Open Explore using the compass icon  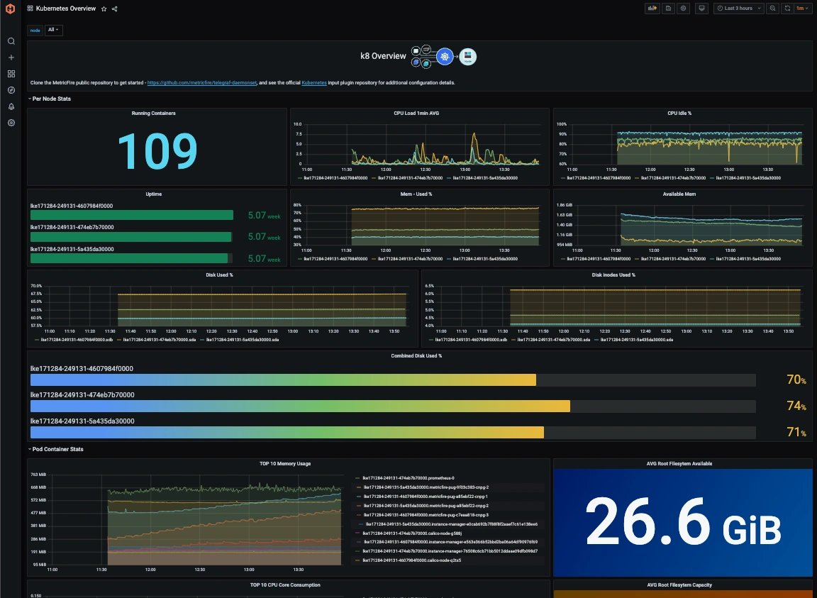coord(11,89)
